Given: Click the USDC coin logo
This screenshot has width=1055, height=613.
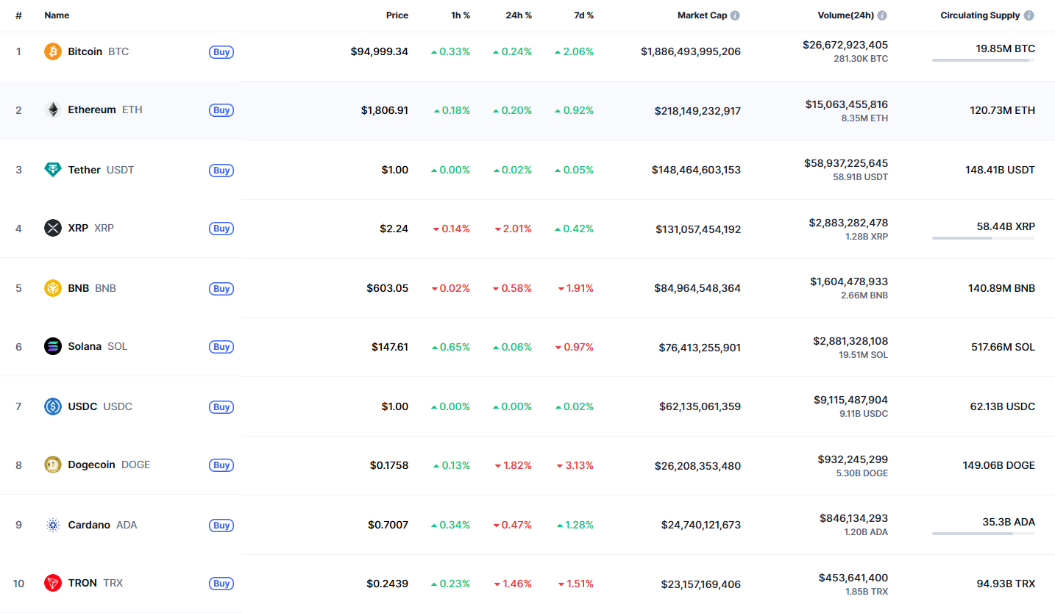Looking at the screenshot, I should pyautogui.click(x=53, y=406).
